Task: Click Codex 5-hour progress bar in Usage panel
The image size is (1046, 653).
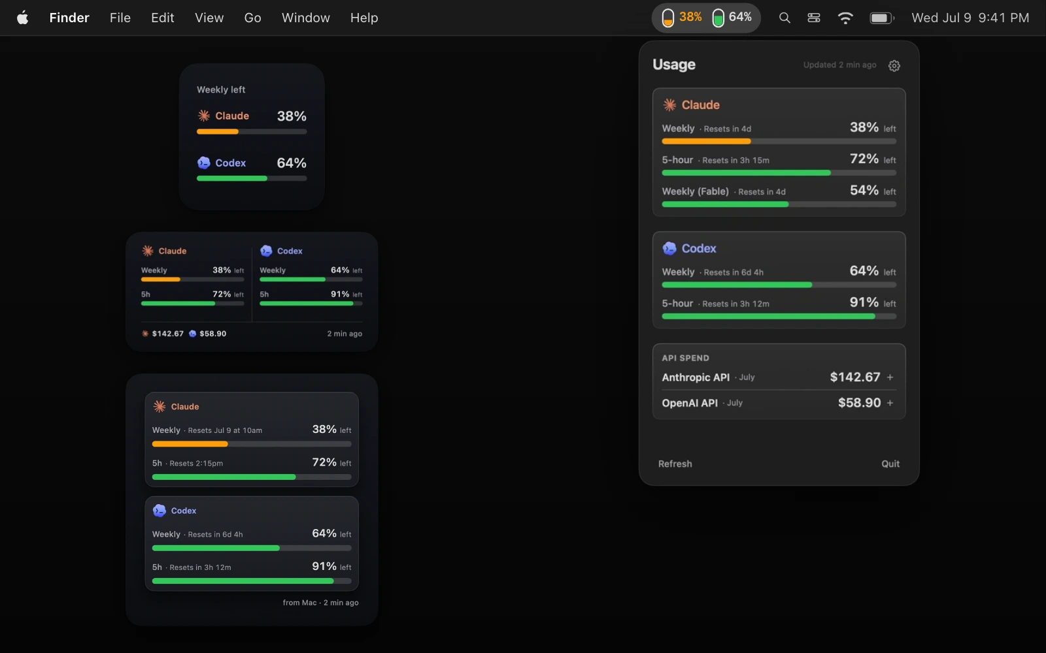Action: tap(779, 316)
